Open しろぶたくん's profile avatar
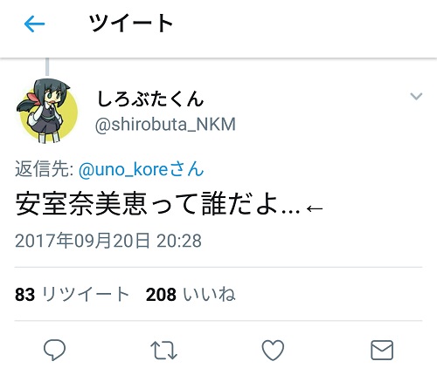The width and height of the screenshot is (437, 368). tap(47, 111)
